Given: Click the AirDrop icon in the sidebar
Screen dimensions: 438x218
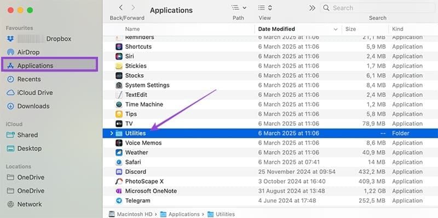Looking at the screenshot, I should [10, 52].
